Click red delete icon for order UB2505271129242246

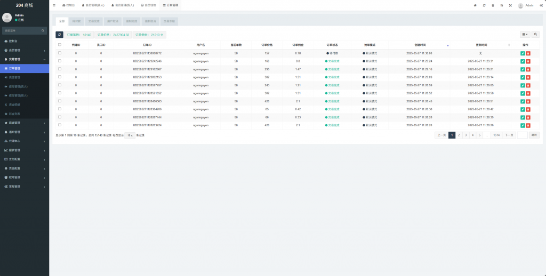(x=528, y=61)
